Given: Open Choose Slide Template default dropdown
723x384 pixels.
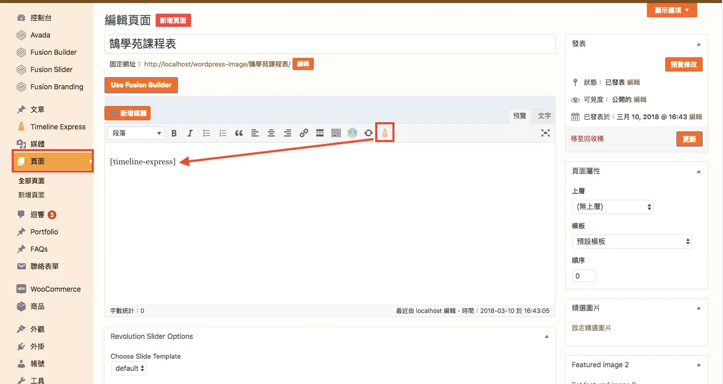Looking at the screenshot, I should pos(129,368).
